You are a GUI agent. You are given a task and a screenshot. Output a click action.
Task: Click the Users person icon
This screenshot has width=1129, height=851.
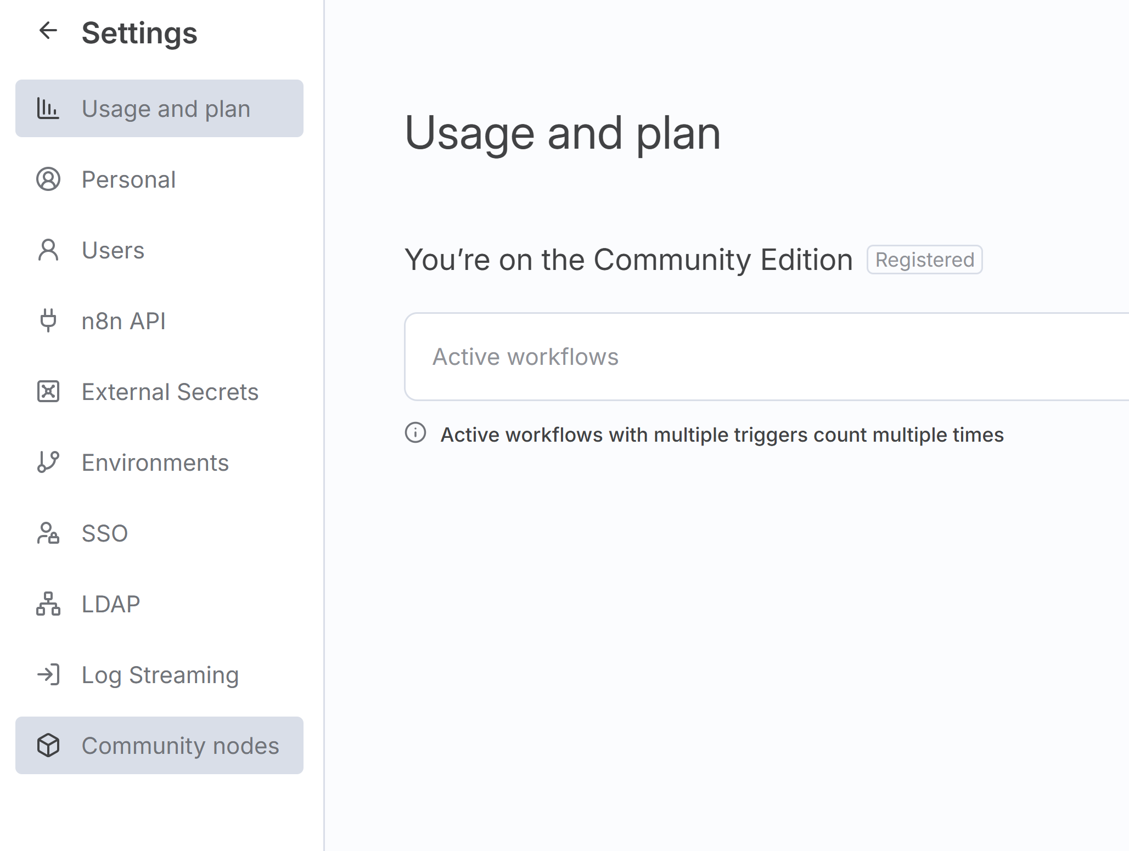(x=48, y=250)
